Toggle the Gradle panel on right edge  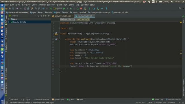point(183,19)
